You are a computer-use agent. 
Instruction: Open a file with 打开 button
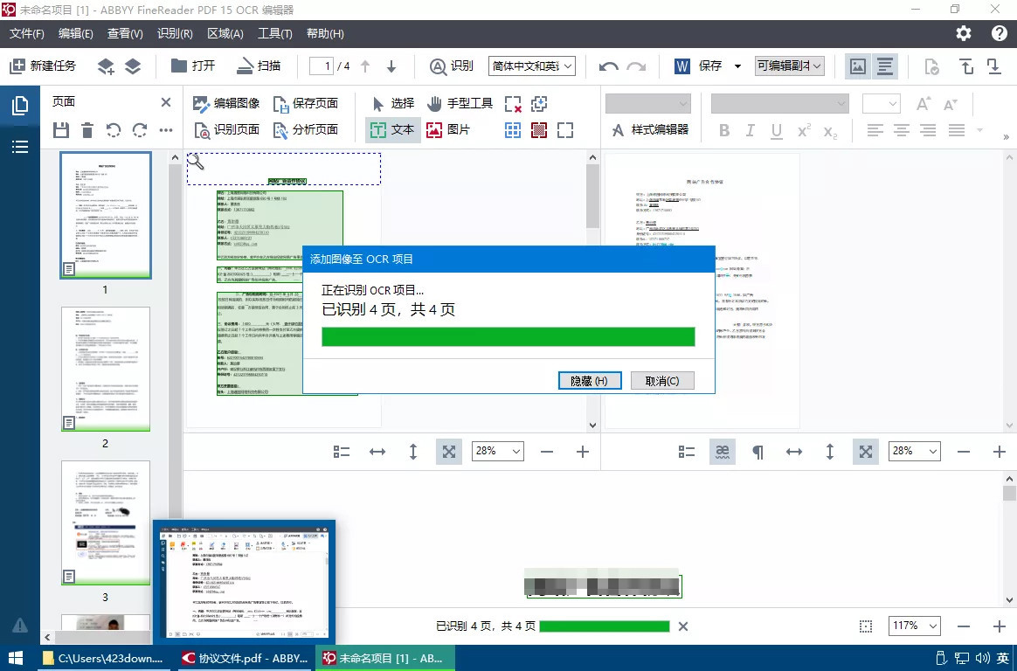click(x=192, y=66)
